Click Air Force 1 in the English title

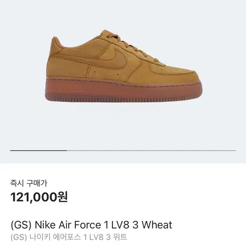pyautogui.click(x=83, y=225)
